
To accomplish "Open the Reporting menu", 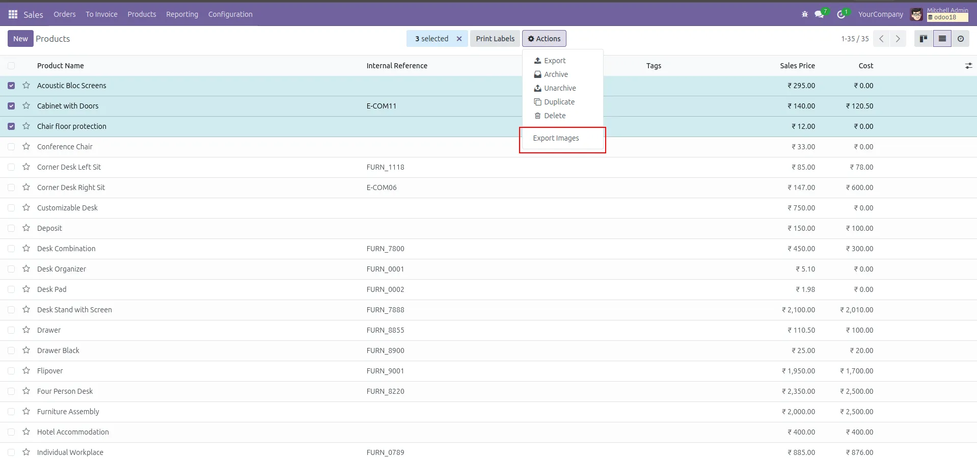I will (182, 14).
